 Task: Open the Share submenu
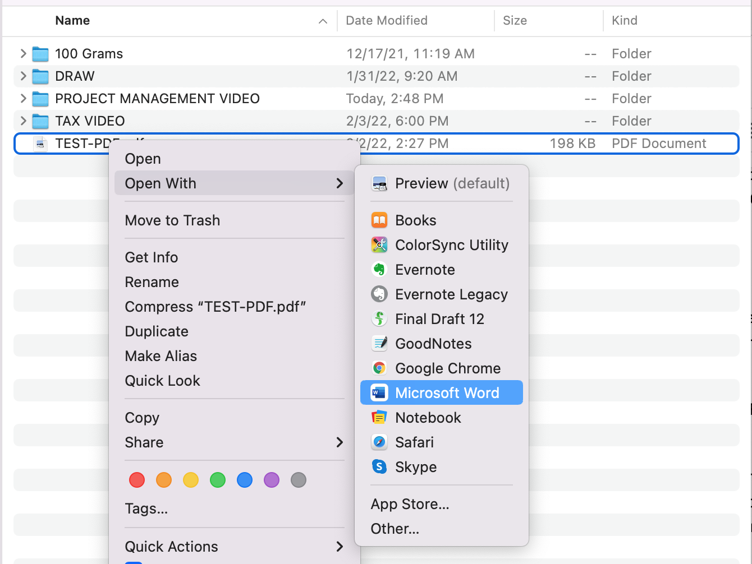pos(234,442)
